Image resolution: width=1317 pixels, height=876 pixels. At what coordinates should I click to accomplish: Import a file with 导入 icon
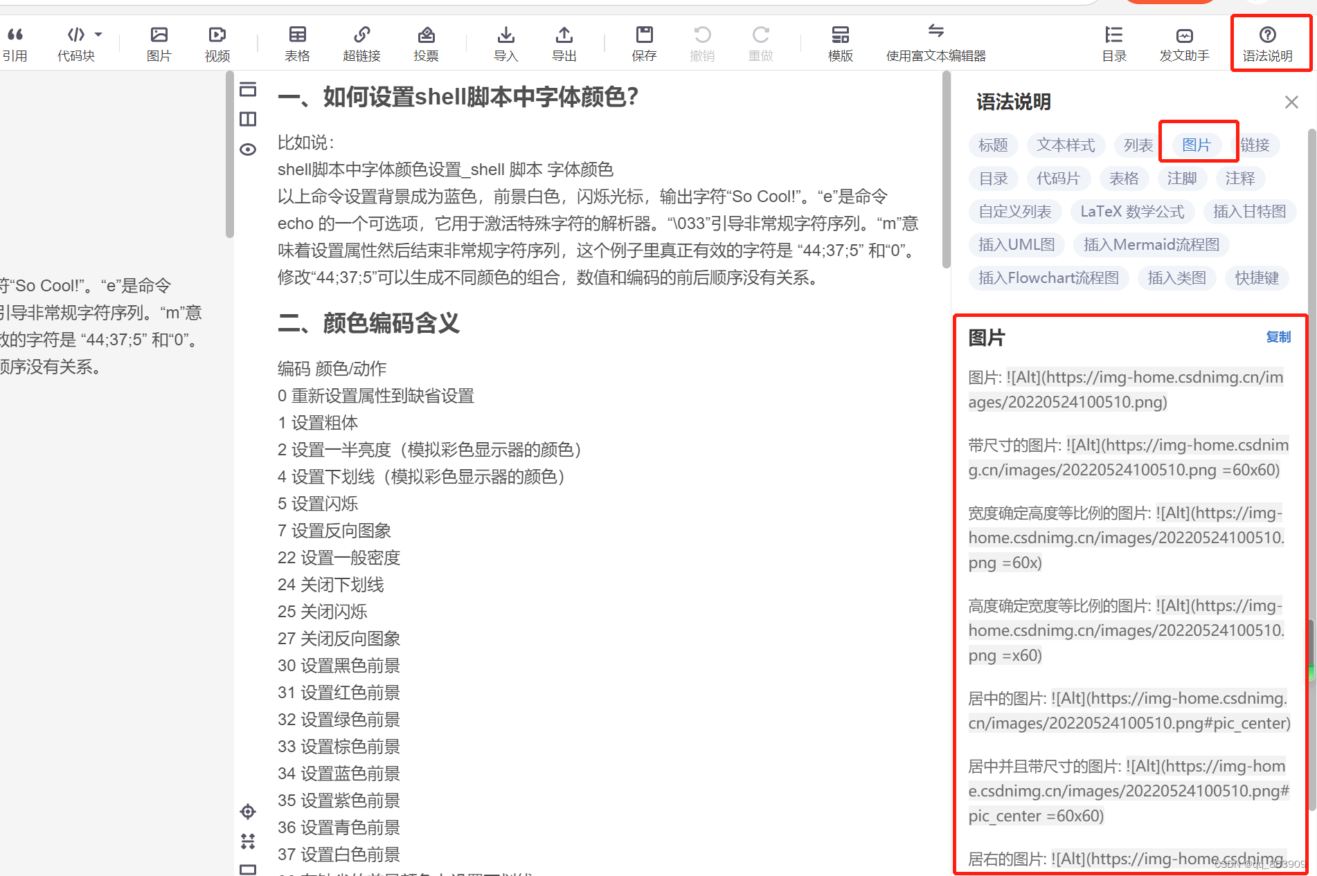505,44
